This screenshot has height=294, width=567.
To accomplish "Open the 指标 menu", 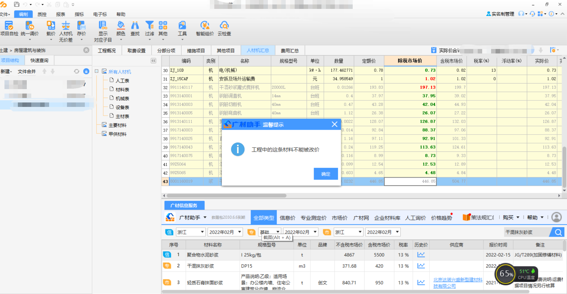I will tap(79, 14).
